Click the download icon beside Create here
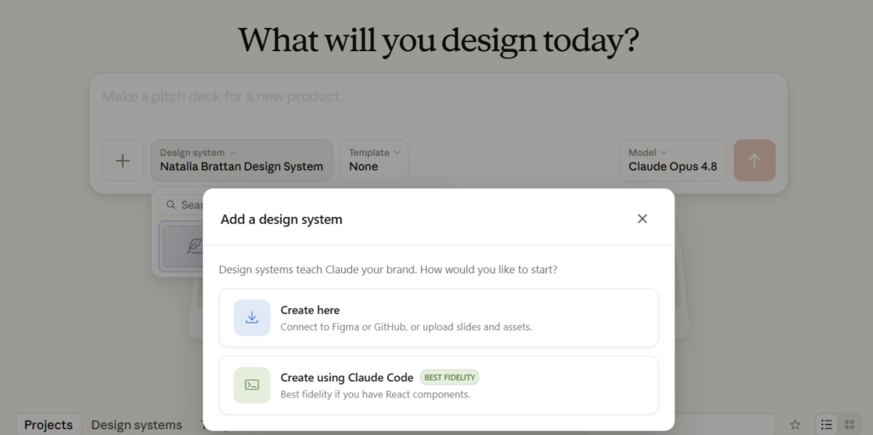 click(251, 318)
